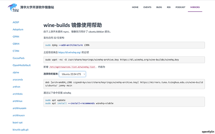Open alpine mirror help in sidebar

(16, 72)
